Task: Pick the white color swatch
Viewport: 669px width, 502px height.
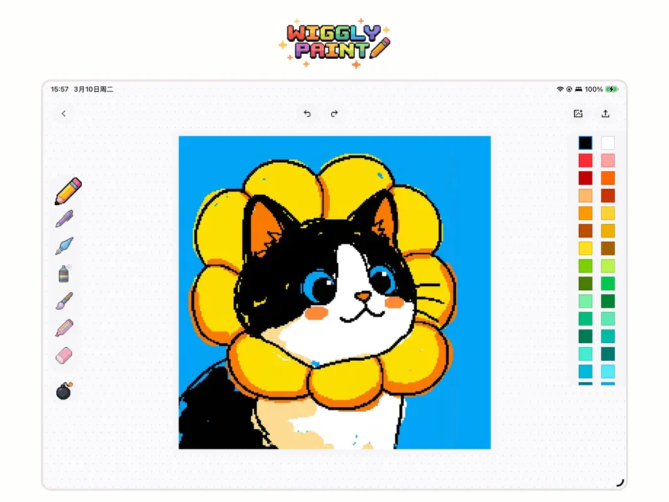Action: [608, 143]
